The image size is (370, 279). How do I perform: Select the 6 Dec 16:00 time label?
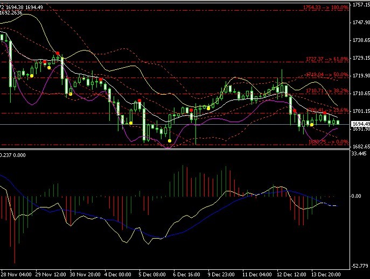point(187,275)
